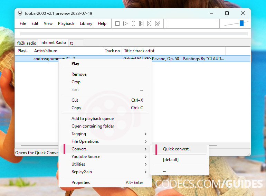Expand the Youtube Source submenu

coord(105,157)
